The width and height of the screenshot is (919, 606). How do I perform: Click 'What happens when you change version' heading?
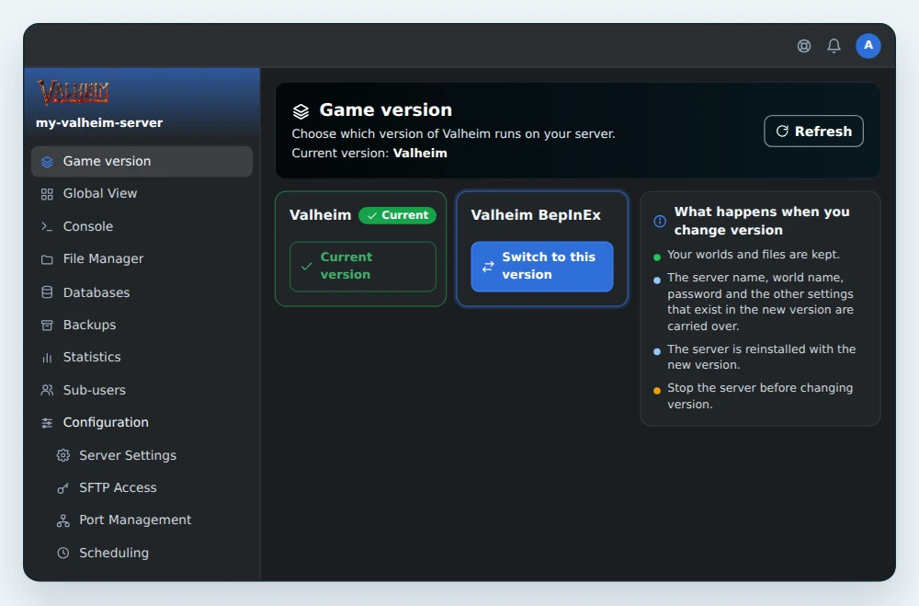762,222
